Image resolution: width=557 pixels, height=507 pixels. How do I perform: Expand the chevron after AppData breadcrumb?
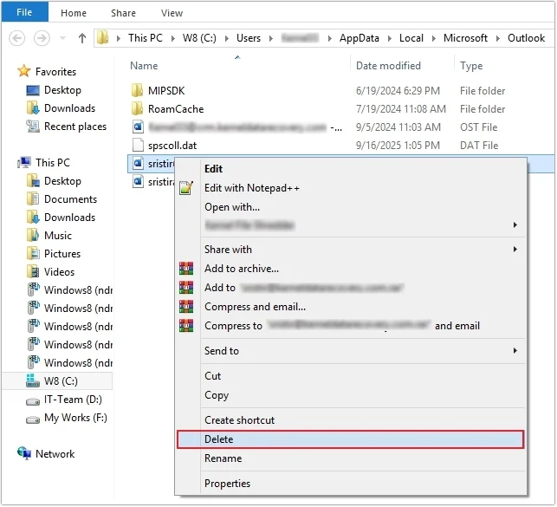(x=389, y=38)
